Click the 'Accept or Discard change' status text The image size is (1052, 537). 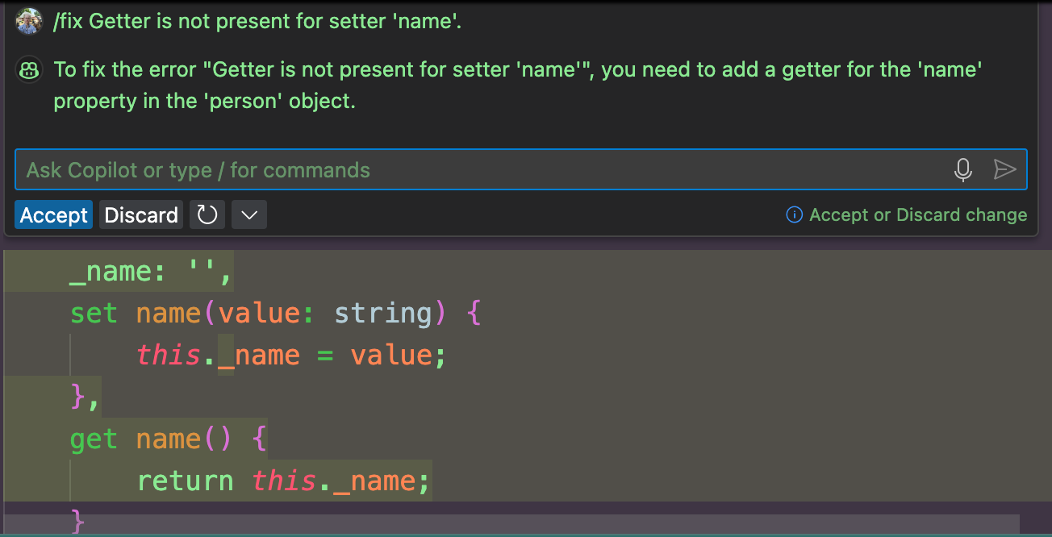point(918,215)
